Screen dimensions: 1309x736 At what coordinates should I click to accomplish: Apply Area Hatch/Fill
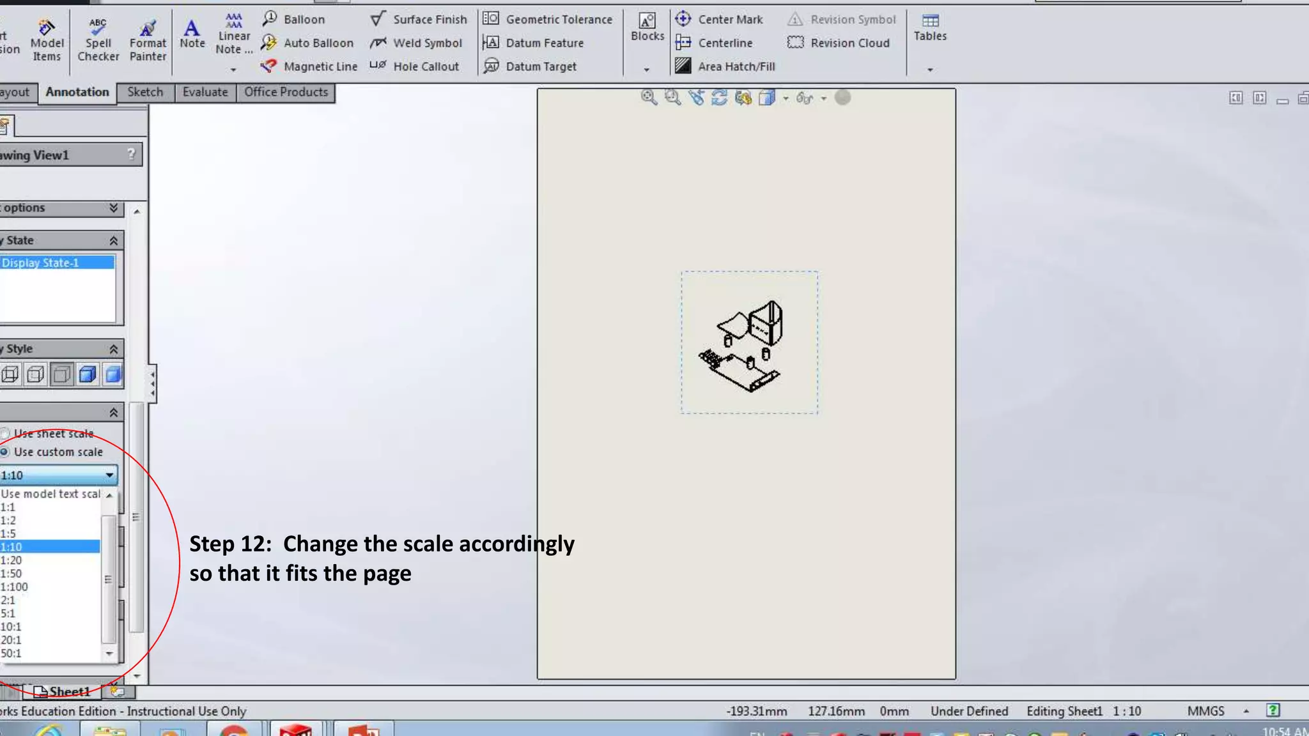(725, 66)
